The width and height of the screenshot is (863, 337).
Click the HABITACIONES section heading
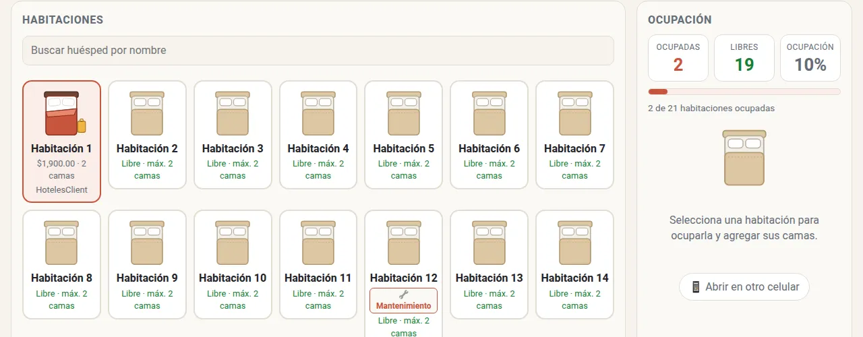[x=63, y=20]
